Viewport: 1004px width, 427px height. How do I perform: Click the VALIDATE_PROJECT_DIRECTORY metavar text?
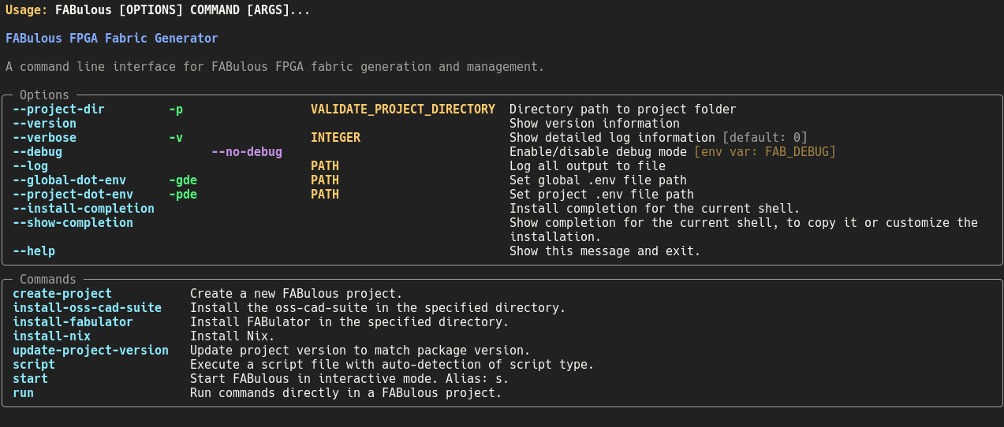[402, 110]
